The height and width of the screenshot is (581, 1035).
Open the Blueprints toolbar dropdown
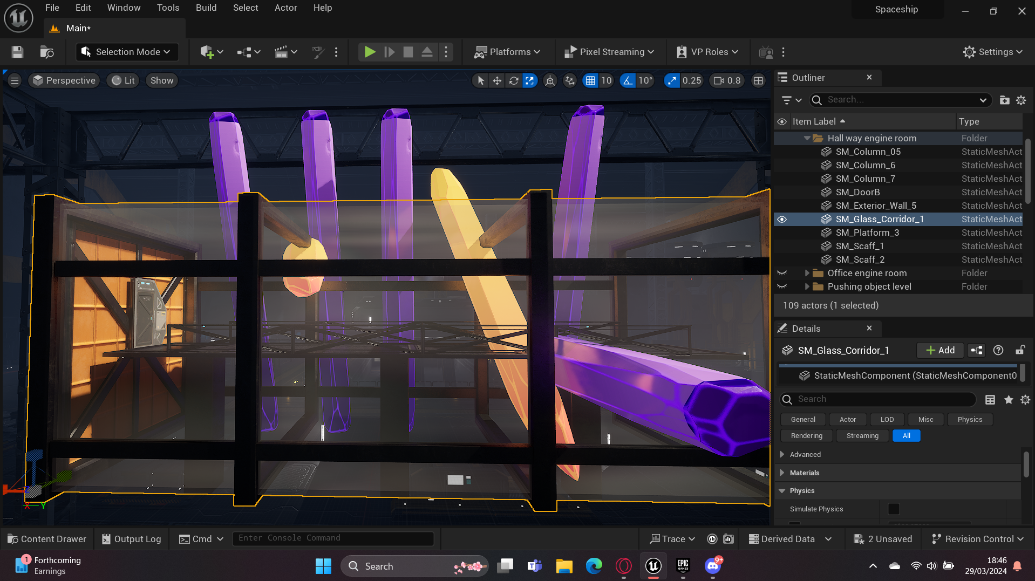click(248, 52)
